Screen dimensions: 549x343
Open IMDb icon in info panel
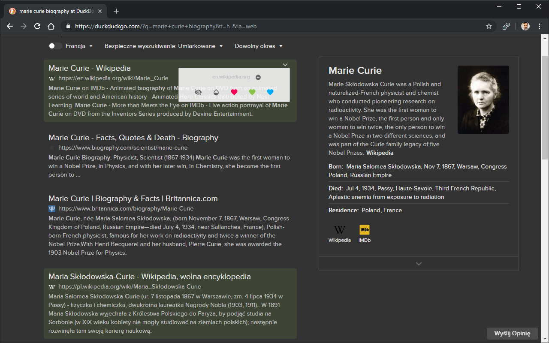(365, 234)
